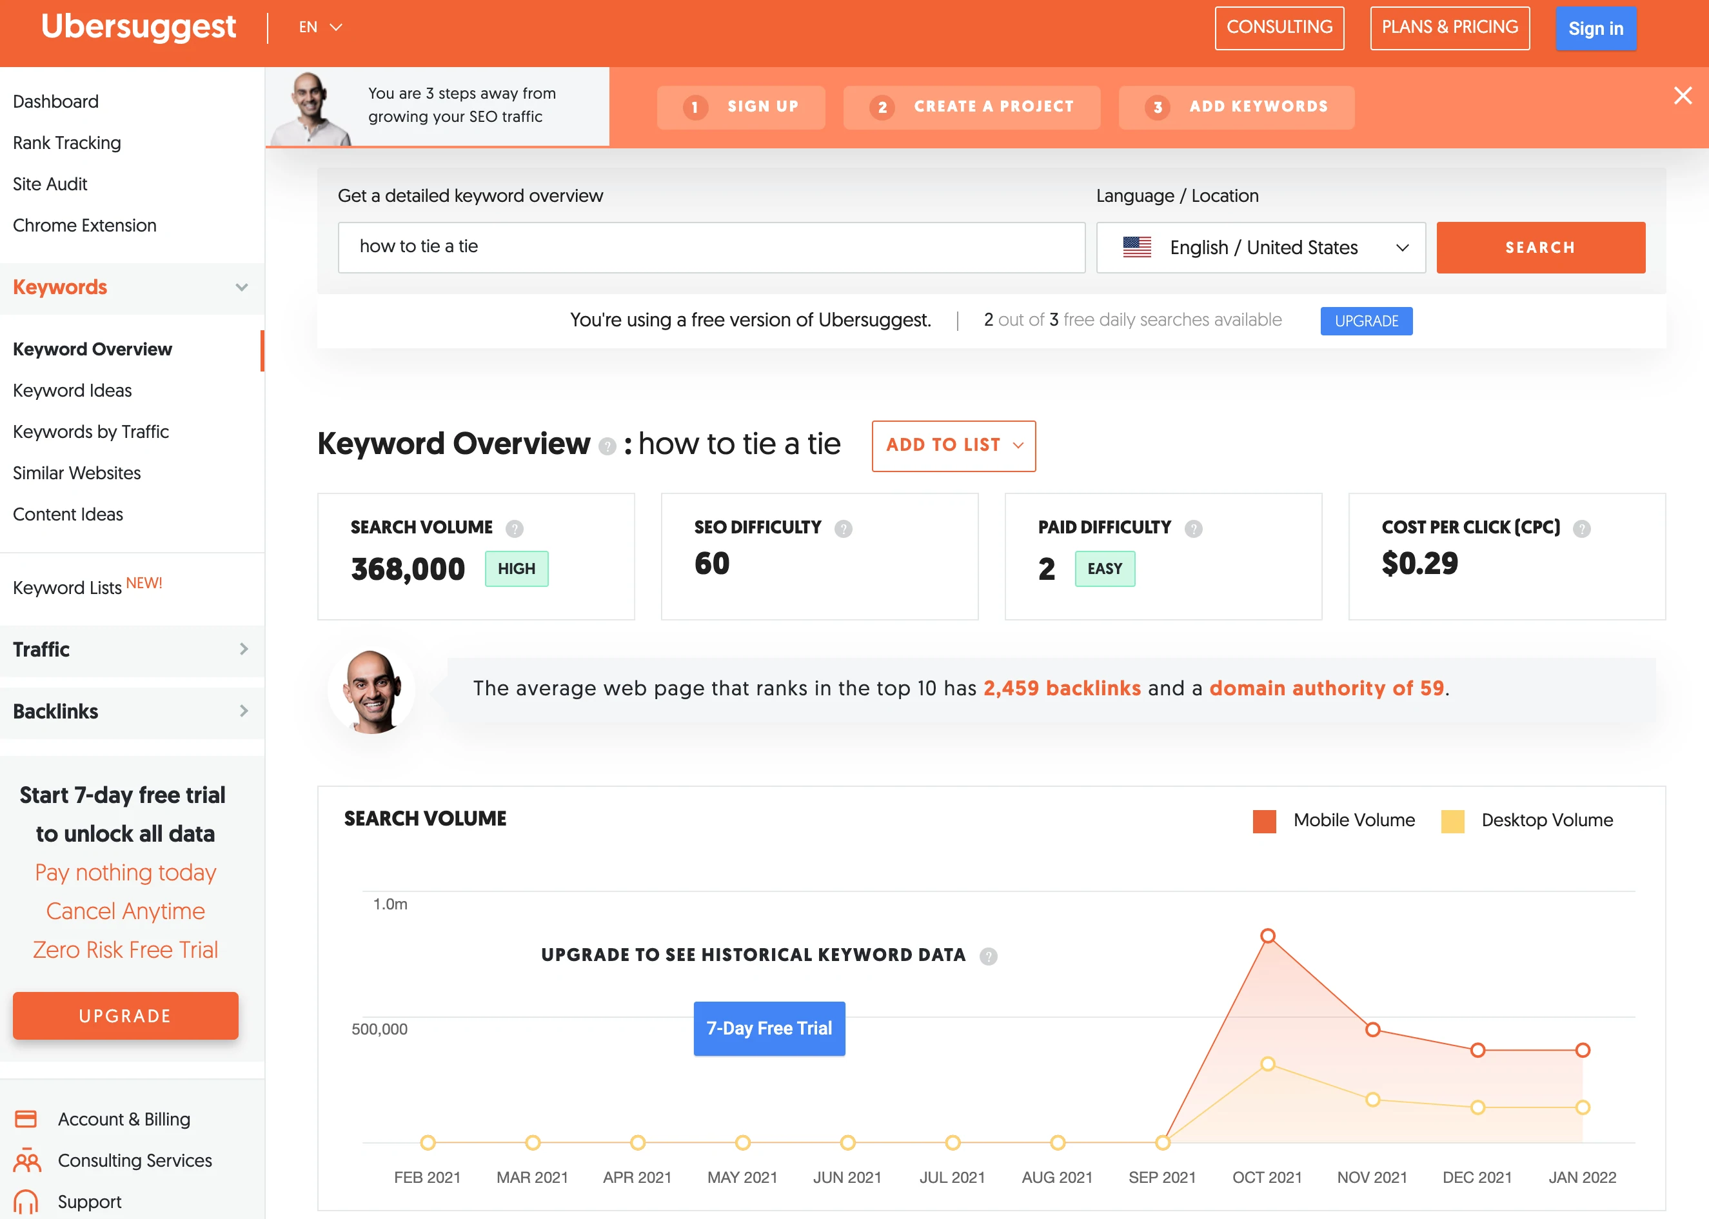Select the Keyword Overview menu item

click(92, 348)
